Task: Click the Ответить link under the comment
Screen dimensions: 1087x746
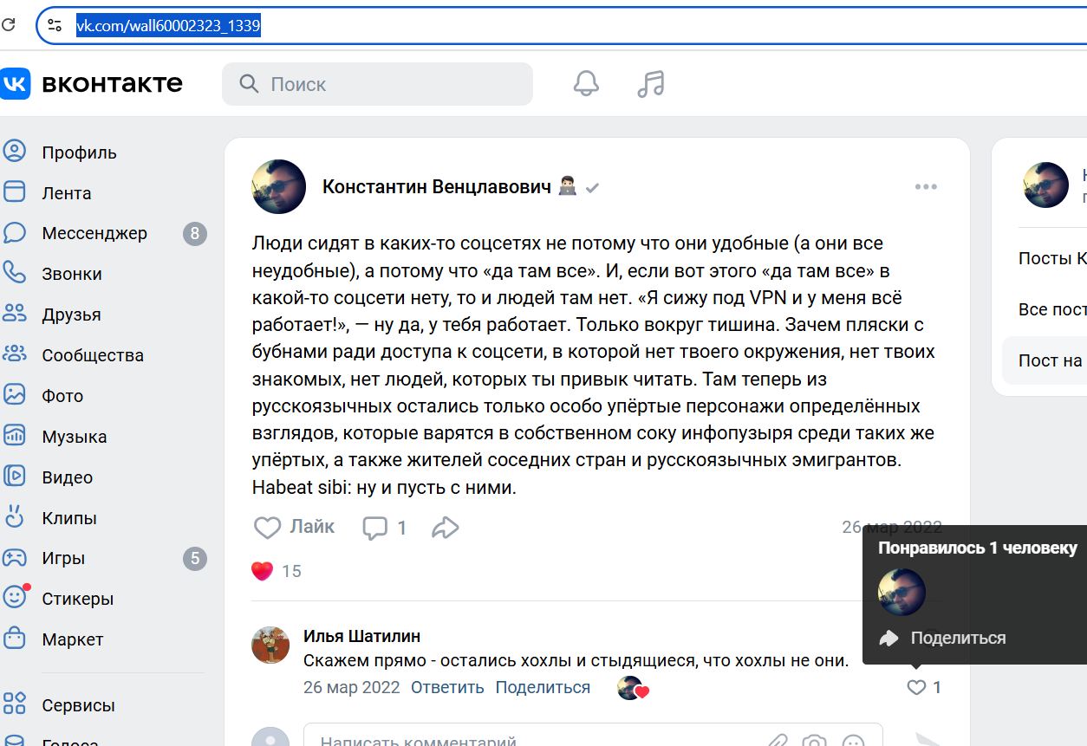Action: tap(446, 687)
